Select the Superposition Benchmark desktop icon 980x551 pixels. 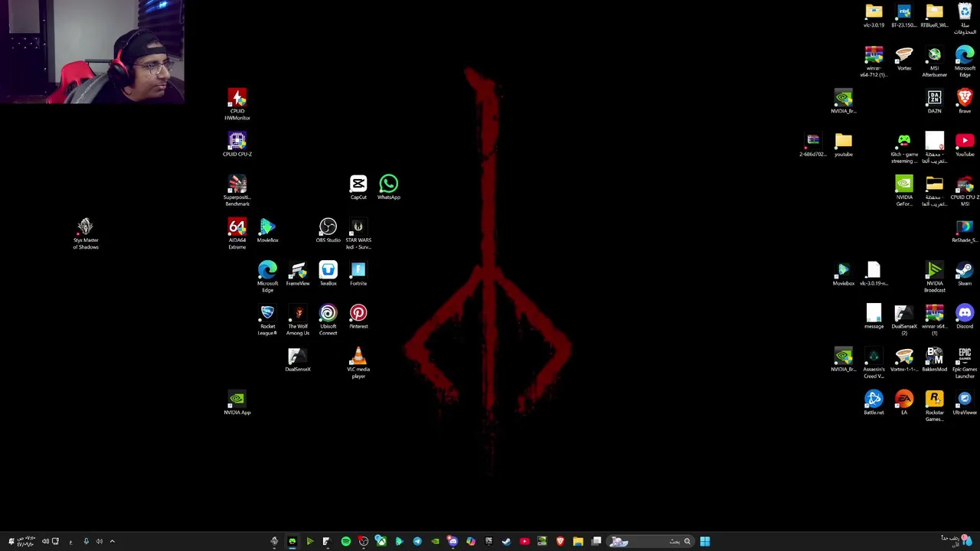click(237, 191)
